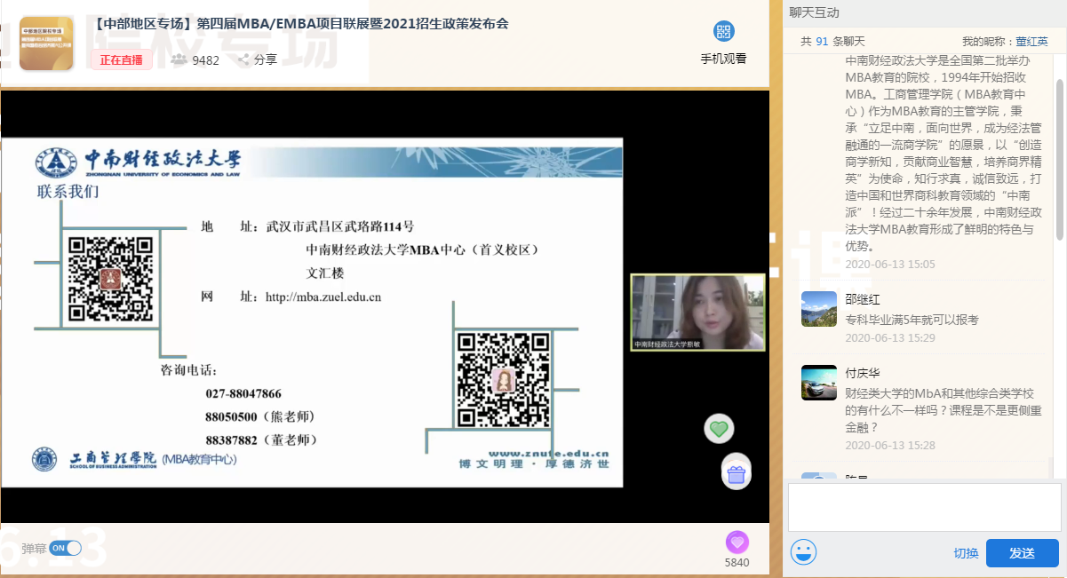
Task: Click the chat panel scrollbar
Action: tap(1060, 160)
